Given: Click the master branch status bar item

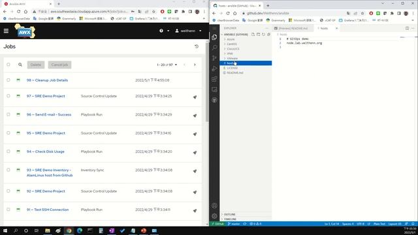Looking at the screenshot, I should (x=234, y=224).
